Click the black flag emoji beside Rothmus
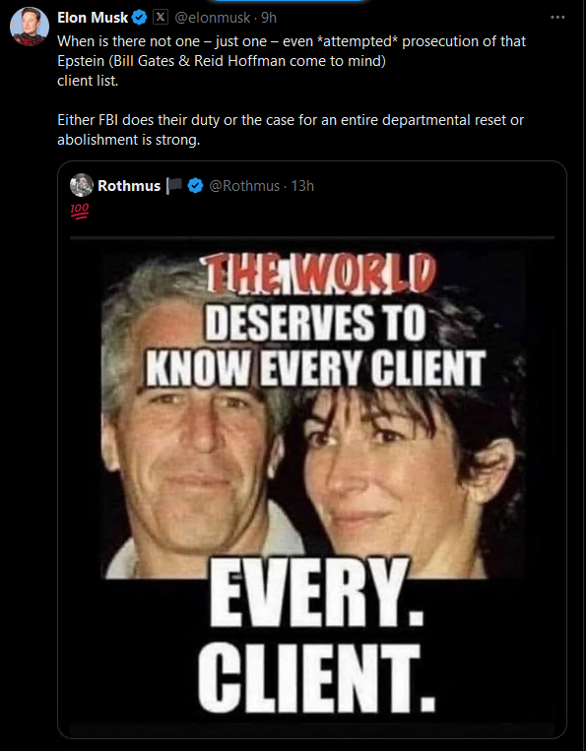Viewport: 586px width, 751px height. [174, 186]
